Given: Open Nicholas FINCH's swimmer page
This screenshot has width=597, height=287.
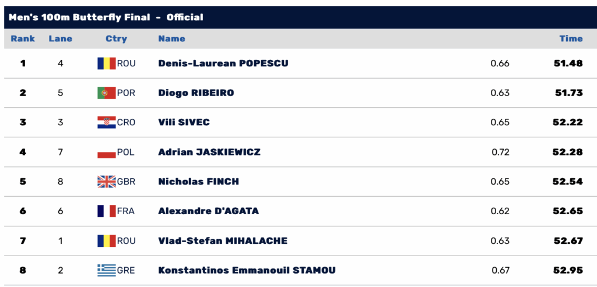Looking at the screenshot, I should (x=198, y=182).
